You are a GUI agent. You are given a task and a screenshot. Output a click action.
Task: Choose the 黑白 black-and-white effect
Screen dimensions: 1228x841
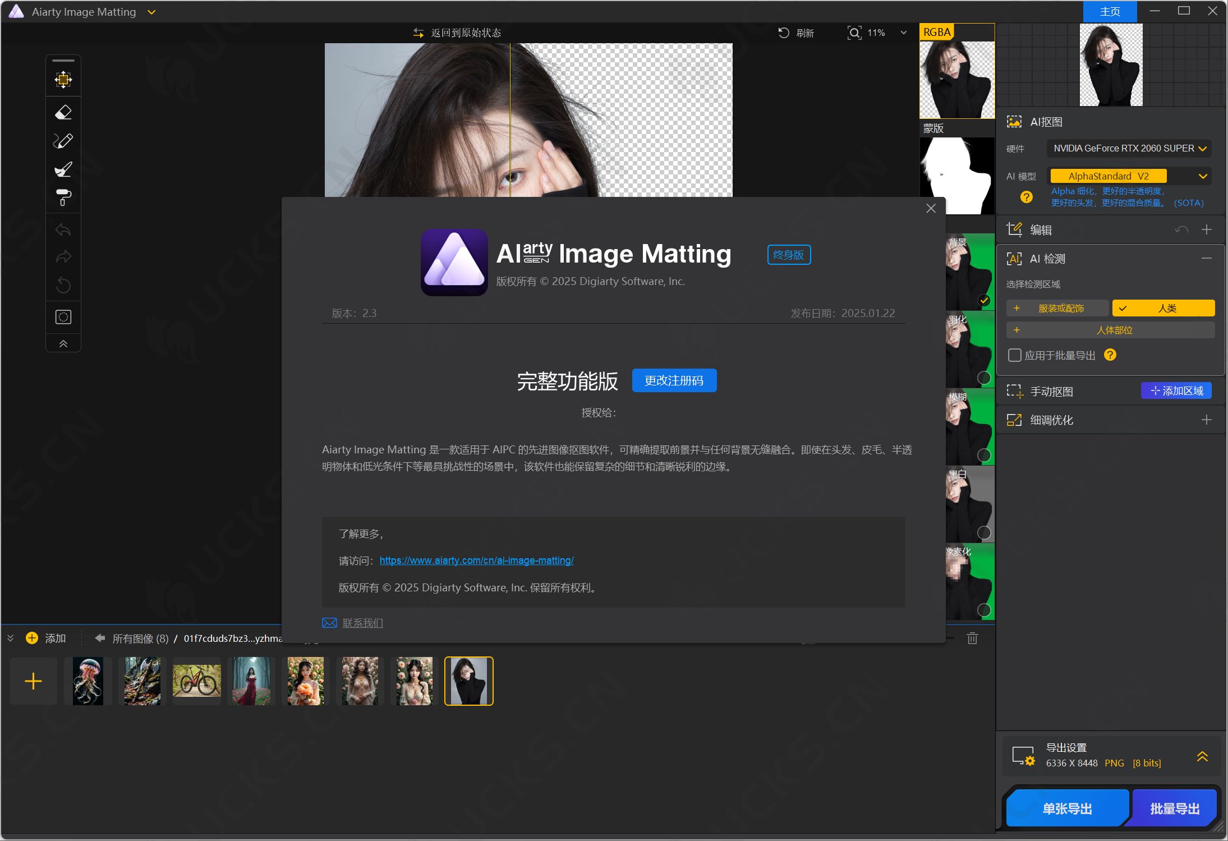pos(970,504)
